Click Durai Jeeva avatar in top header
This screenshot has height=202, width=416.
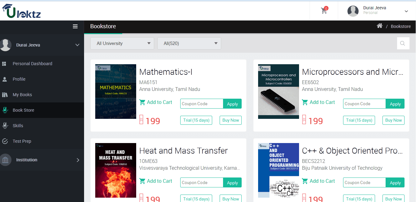point(353,11)
